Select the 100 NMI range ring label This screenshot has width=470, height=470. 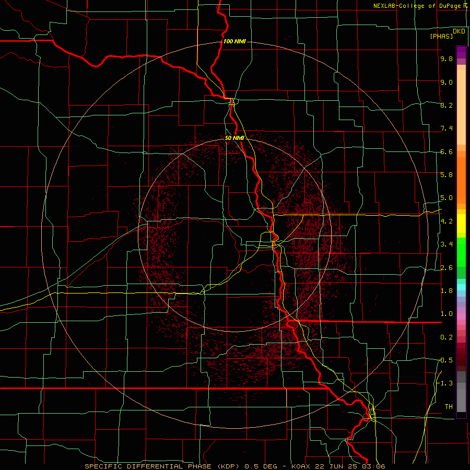(234, 41)
